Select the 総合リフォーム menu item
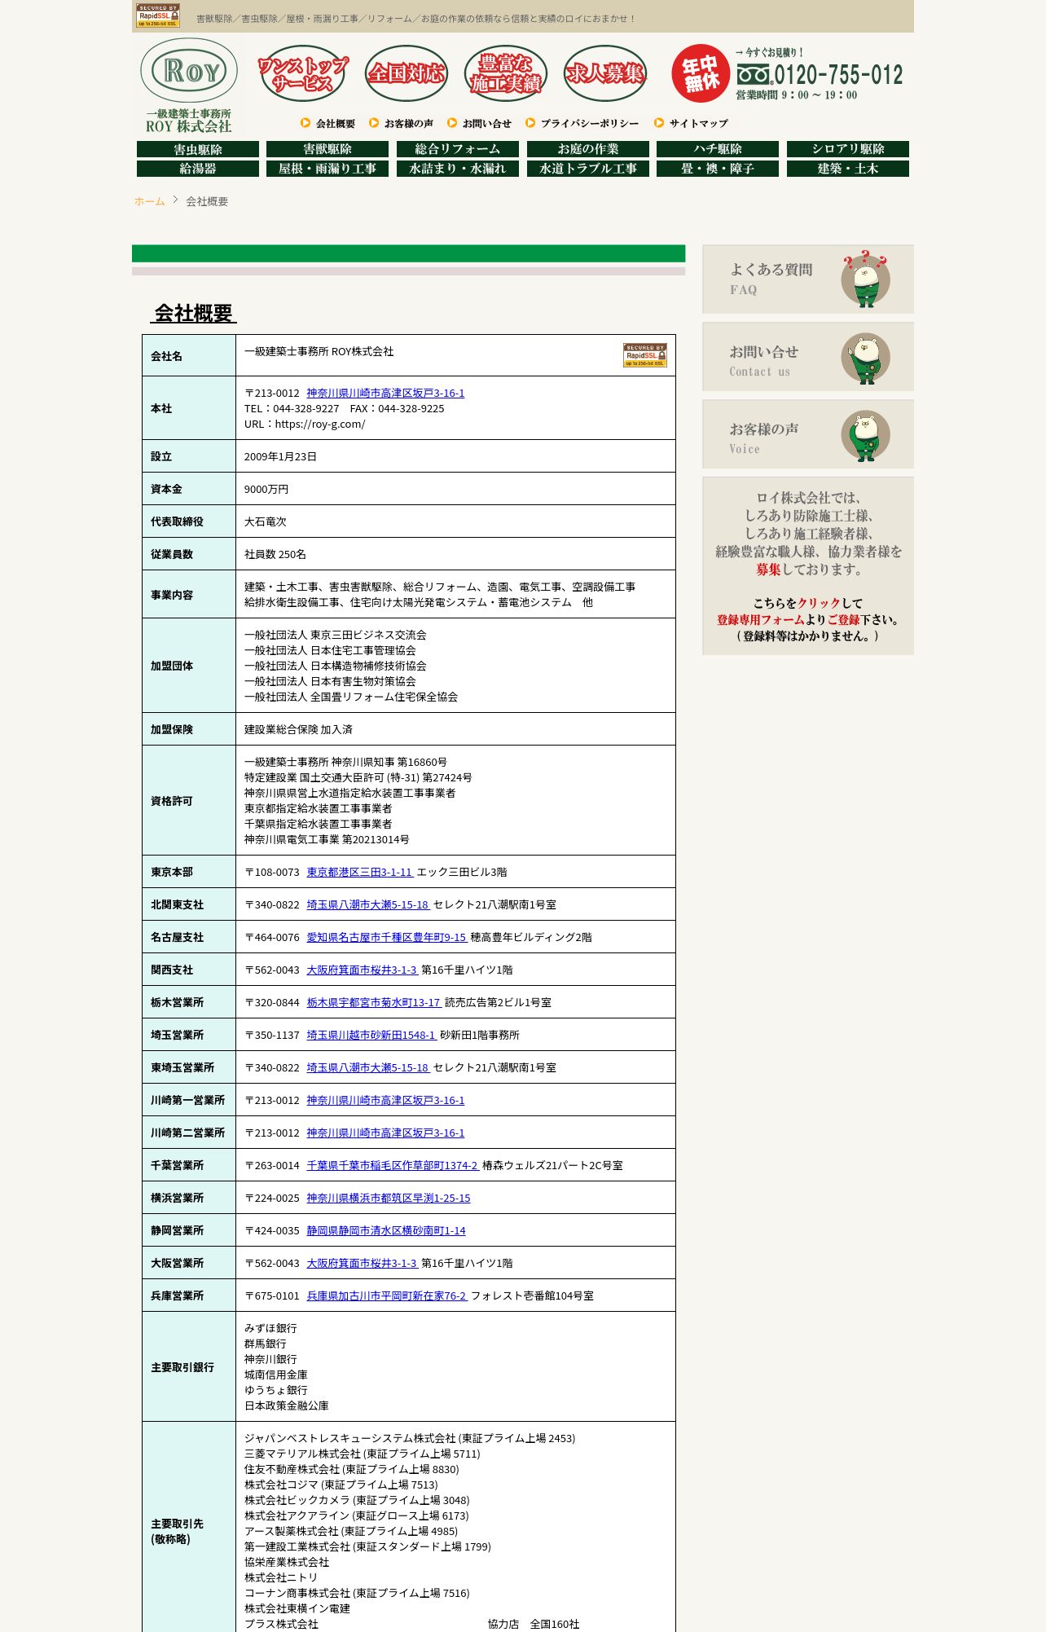1046x1632 pixels. (458, 149)
